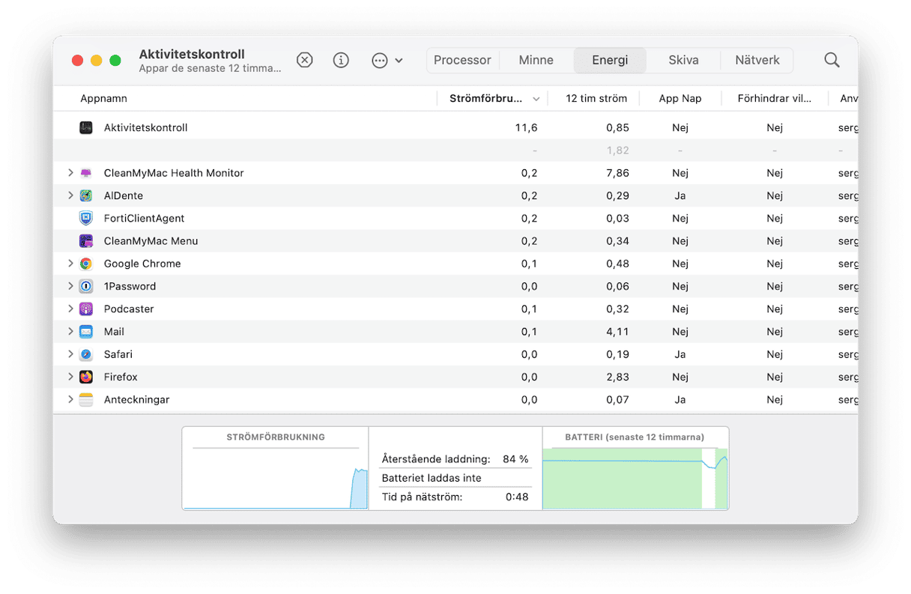911x594 pixels.
Task: Select the CleanMyMac Health Monitor name
Action: pyautogui.click(x=174, y=173)
